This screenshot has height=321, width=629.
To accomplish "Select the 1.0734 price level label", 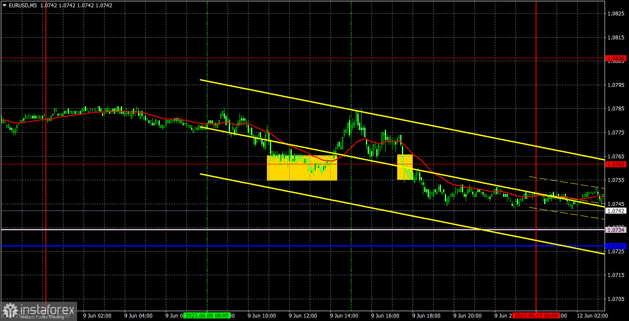I will [x=616, y=230].
